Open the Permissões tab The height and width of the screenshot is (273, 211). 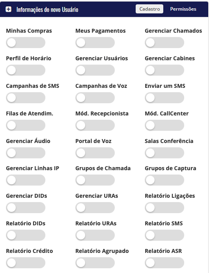click(183, 9)
